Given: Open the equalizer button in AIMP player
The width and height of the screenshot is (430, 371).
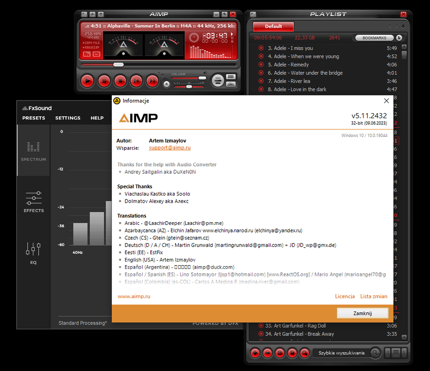Looking at the screenshot, I should 231,84.
